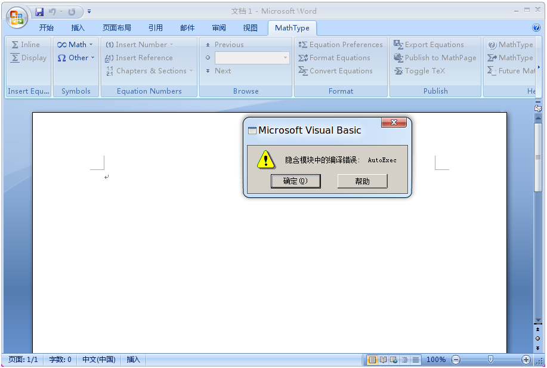Switch to the 开始 tab
547x368 pixels.
click(x=47, y=28)
